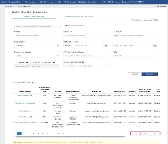Go to the Home menu item
This screenshot has height=144, width=168.
tap(4, 2)
